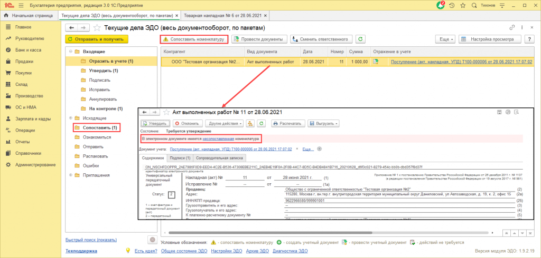This screenshot has height=258, width=541.
Task: Click the search magnifier in title bar
Action: (x=474, y=5)
